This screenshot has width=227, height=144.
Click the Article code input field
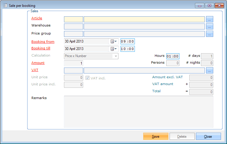click(74, 19)
